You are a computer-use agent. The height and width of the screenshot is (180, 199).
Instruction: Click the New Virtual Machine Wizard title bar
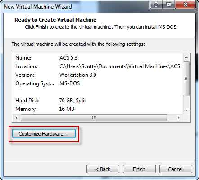(75, 7)
